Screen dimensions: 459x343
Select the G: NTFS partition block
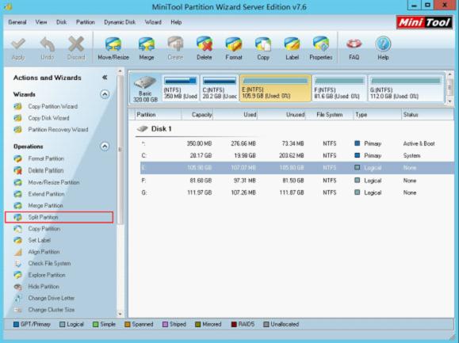(406, 88)
